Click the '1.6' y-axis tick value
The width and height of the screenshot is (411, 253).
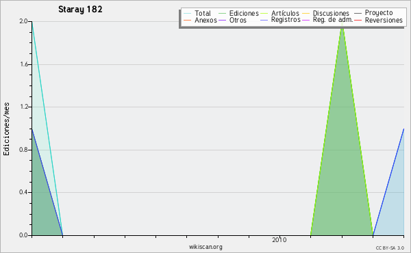pos(24,64)
